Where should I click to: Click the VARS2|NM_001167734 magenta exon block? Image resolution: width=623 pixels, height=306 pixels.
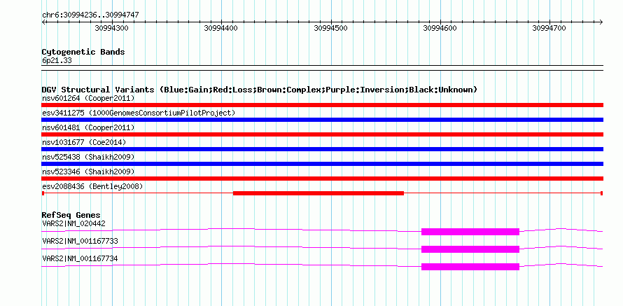point(470,267)
